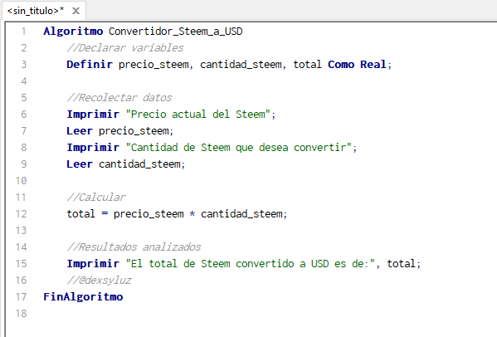Click the keyword Definir on line 3
The height and width of the screenshot is (337, 497).
90,65
